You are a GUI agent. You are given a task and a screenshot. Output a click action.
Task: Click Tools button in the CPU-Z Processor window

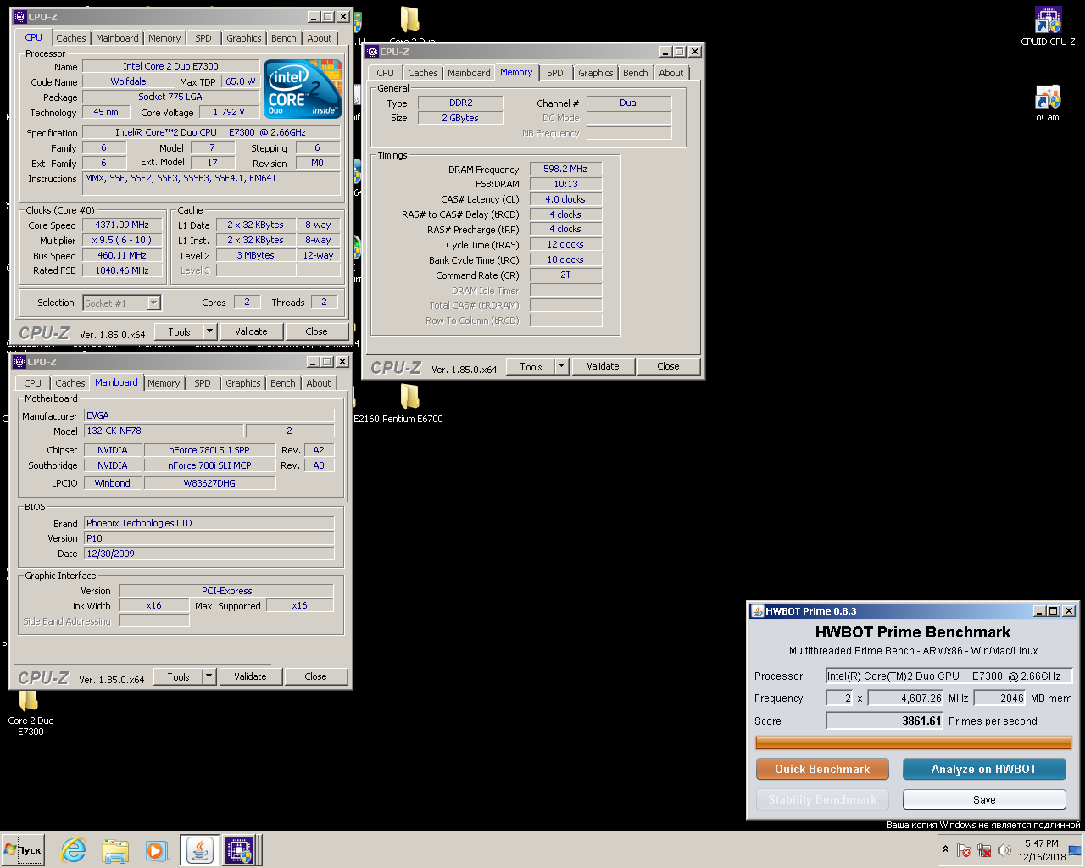coord(179,331)
